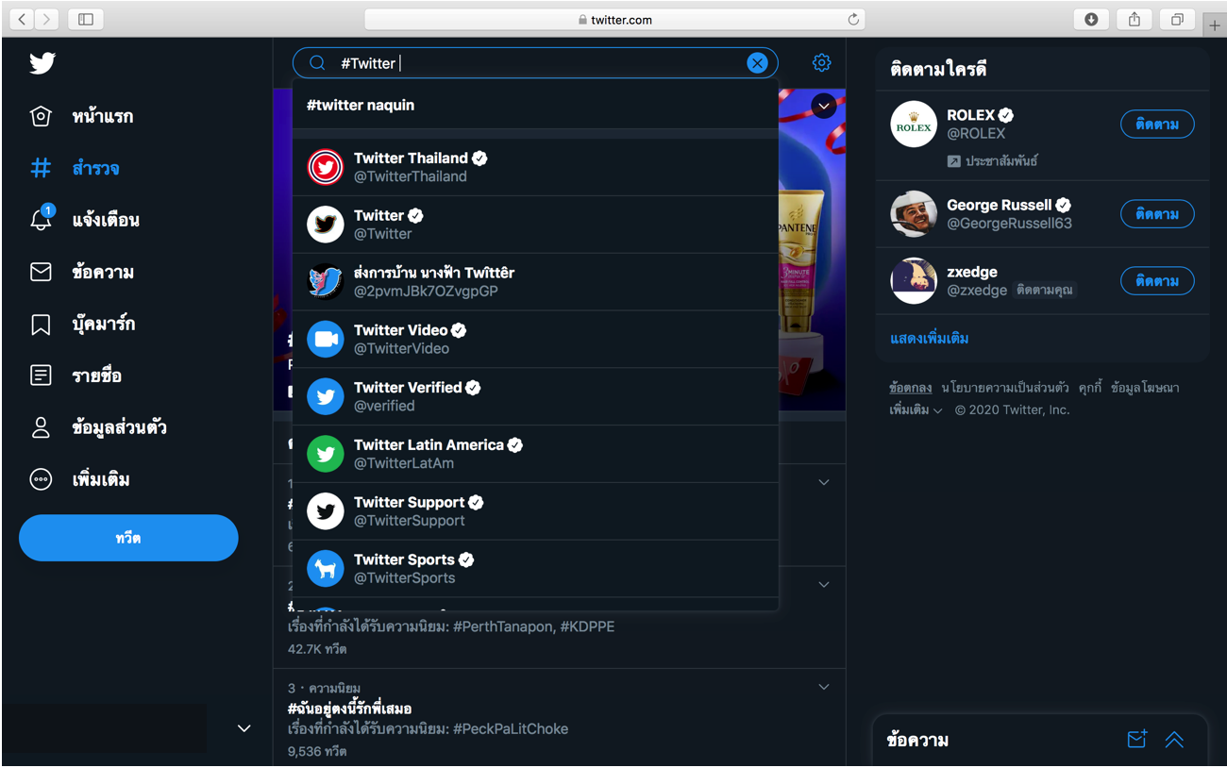Open Safari downloads icon
Screen dimensions: 1227x768
pyautogui.click(x=1091, y=20)
